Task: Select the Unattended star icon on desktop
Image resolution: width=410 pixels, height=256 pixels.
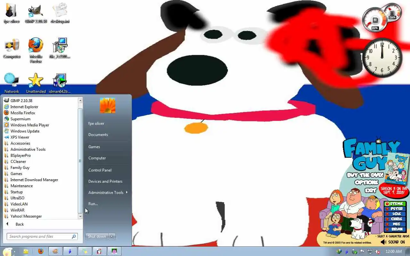Action: [x=36, y=83]
